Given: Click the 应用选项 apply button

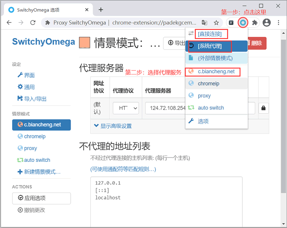Looking at the screenshot, I should 41,198.
